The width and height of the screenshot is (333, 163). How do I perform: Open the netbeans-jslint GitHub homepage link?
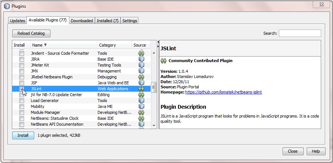point(224,92)
